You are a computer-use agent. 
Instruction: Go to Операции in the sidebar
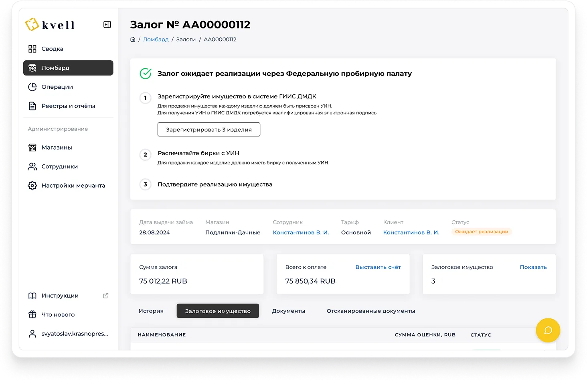57,87
